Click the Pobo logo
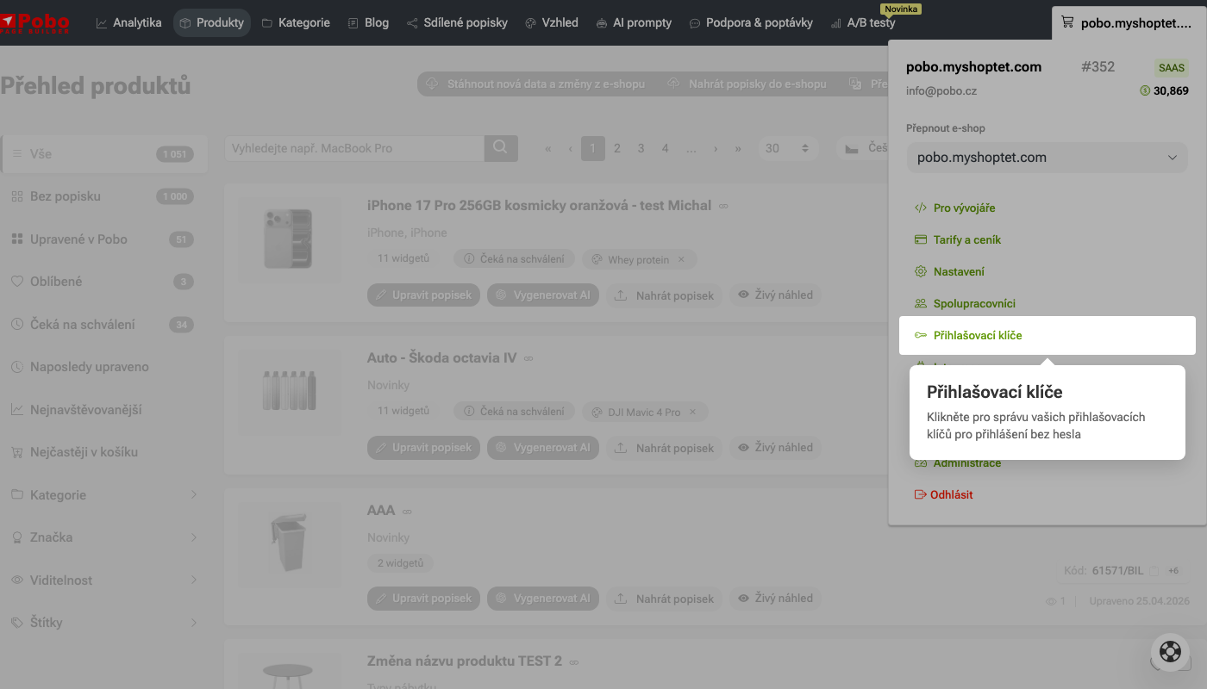Image resolution: width=1207 pixels, height=689 pixels. [x=35, y=22]
